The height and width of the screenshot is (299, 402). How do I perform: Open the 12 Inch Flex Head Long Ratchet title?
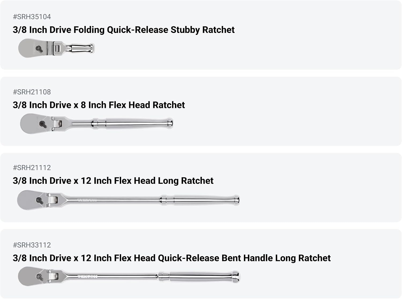[113, 181]
